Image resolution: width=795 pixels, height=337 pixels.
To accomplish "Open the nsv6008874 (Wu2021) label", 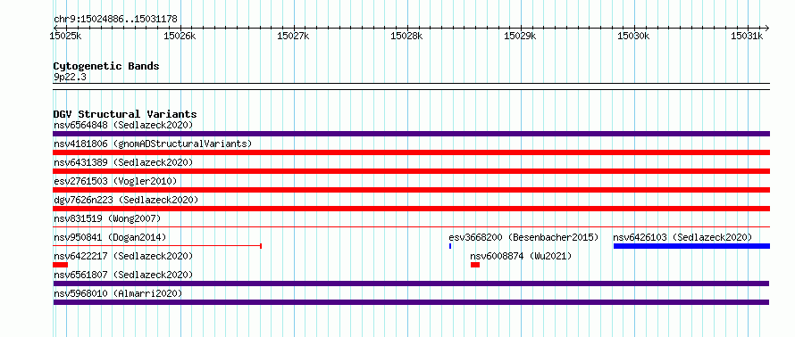I will click(x=521, y=256).
